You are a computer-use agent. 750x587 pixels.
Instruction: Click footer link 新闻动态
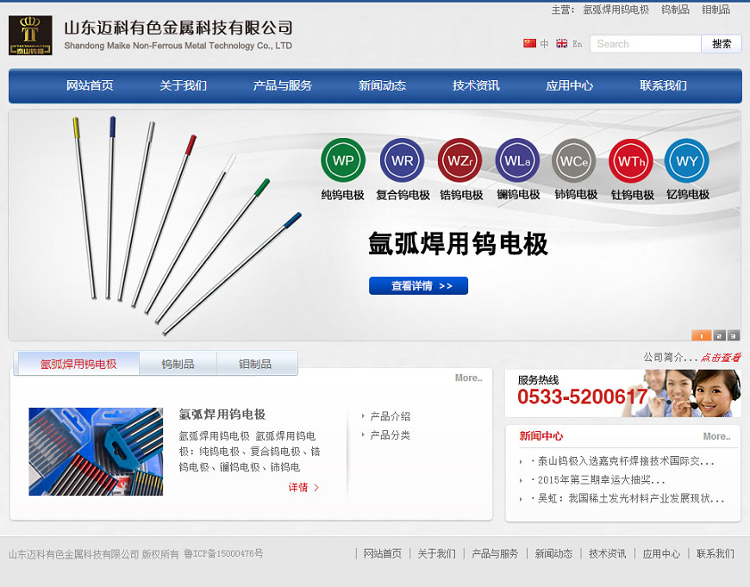tap(553, 553)
